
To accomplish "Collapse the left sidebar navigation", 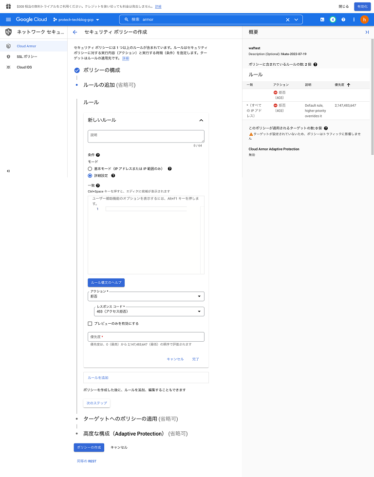I will (8, 171).
